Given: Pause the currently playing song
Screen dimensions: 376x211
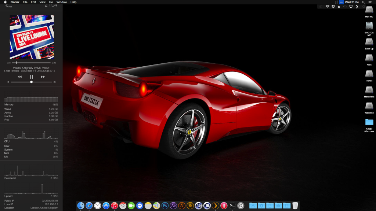Looking at the screenshot, I should pos(31,77).
